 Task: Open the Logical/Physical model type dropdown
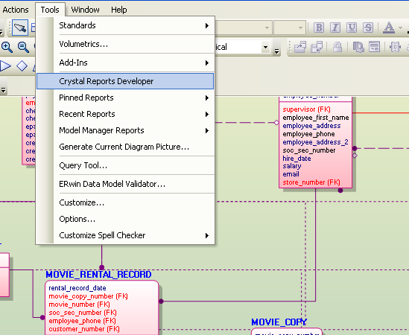[x=265, y=47]
